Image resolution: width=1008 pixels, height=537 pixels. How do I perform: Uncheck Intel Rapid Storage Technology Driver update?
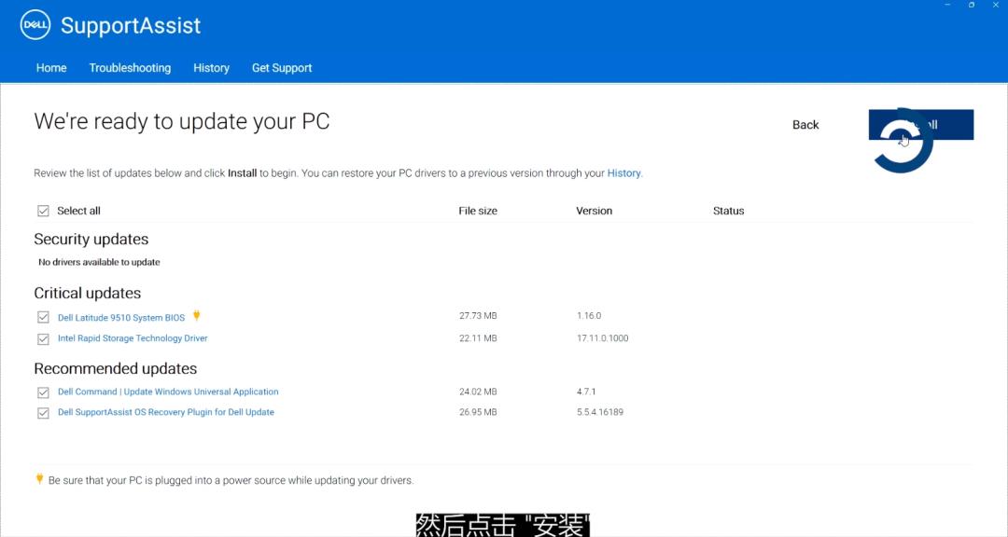coord(43,338)
